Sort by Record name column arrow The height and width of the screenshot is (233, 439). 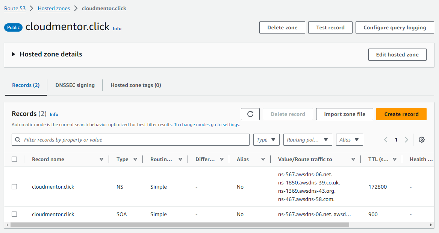click(x=101, y=159)
